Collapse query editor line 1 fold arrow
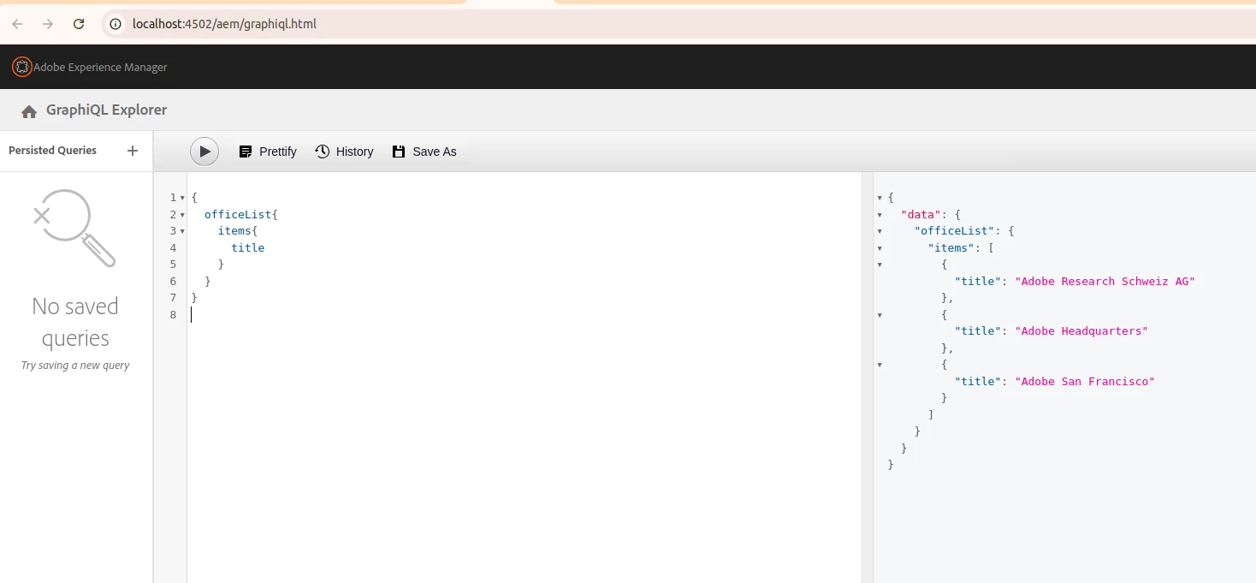Viewport: 1256px width, 583px height. click(x=182, y=198)
